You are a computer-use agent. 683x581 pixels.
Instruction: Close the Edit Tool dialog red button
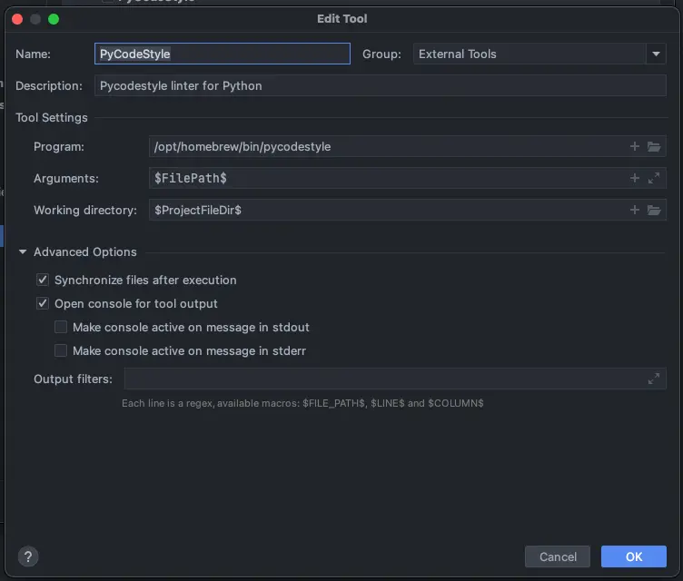[17, 19]
